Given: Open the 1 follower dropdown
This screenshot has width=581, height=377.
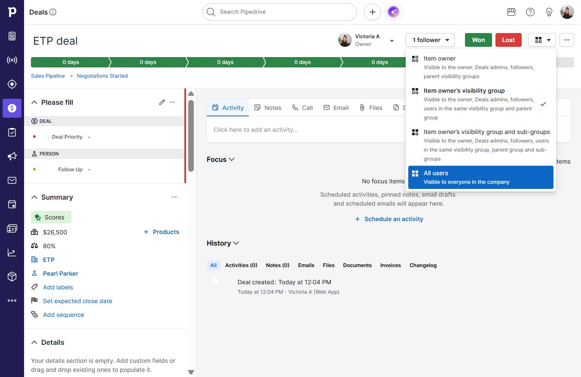Looking at the screenshot, I should pyautogui.click(x=430, y=40).
